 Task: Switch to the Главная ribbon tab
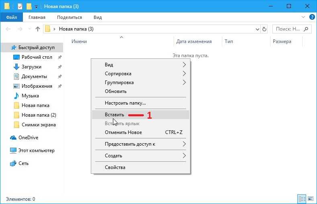[x=37, y=17]
